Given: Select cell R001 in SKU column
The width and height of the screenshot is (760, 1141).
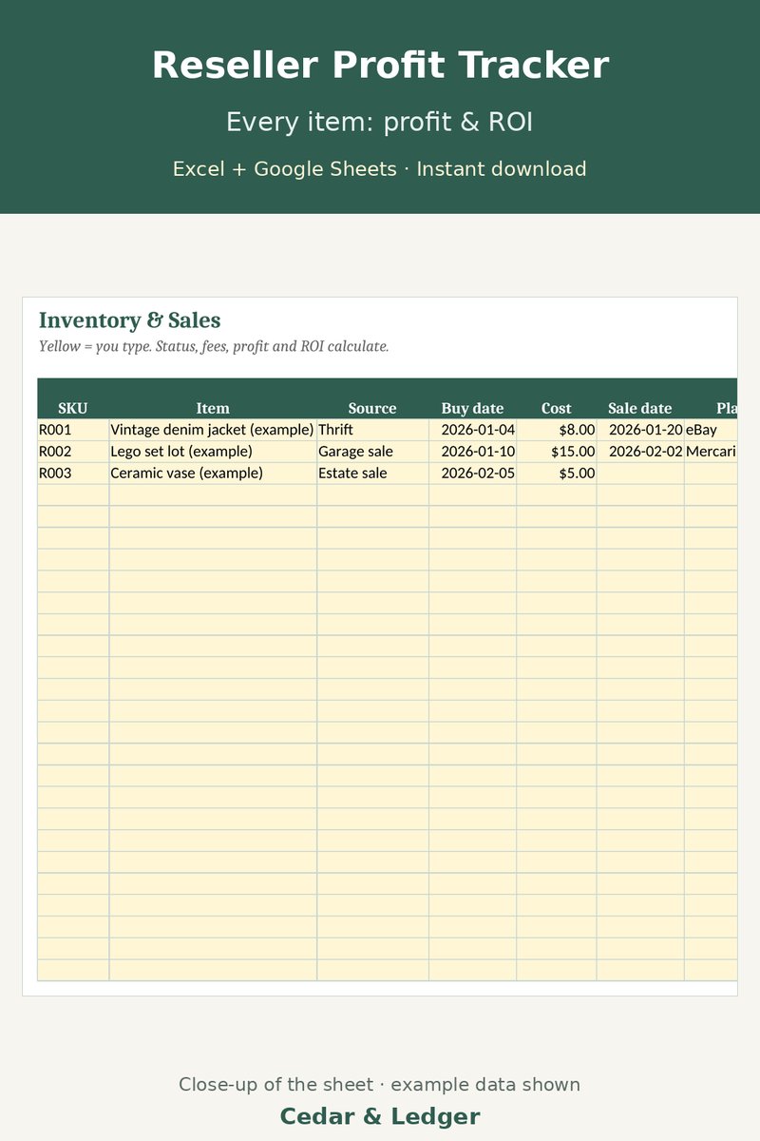Looking at the screenshot, I should [73, 430].
